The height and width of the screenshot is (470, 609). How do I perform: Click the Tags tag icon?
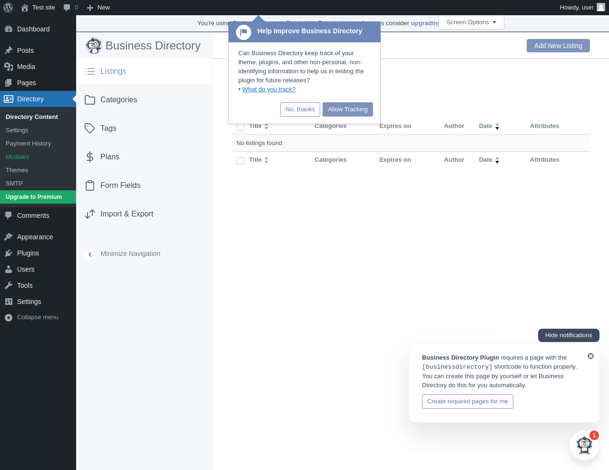coord(90,128)
